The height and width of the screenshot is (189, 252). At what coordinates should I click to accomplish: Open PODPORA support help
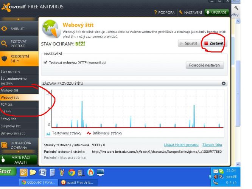pyautogui.click(x=164, y=12)
